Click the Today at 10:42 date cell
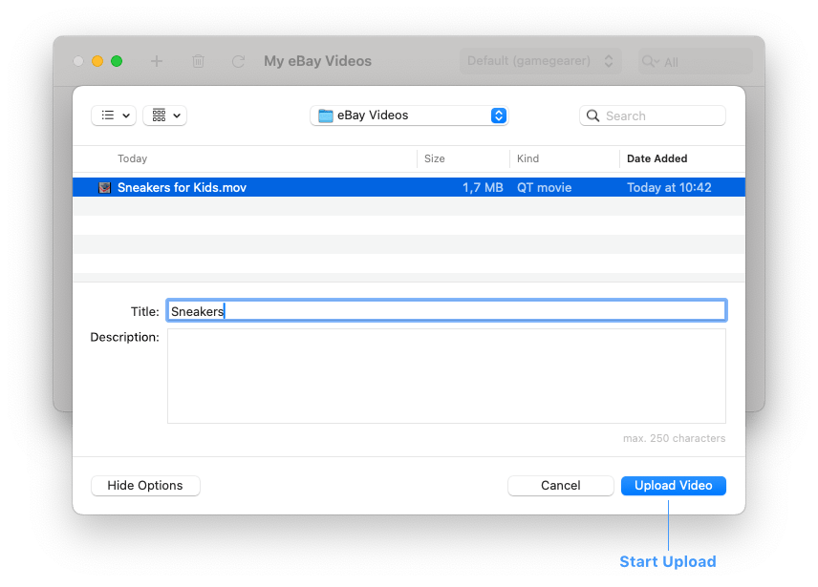Viewport: 818px width, 587px height. [669, 187]
